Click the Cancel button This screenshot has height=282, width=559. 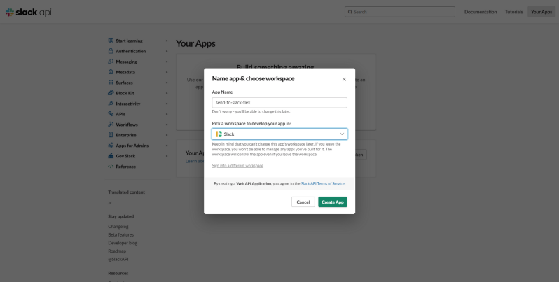[303, 202]
